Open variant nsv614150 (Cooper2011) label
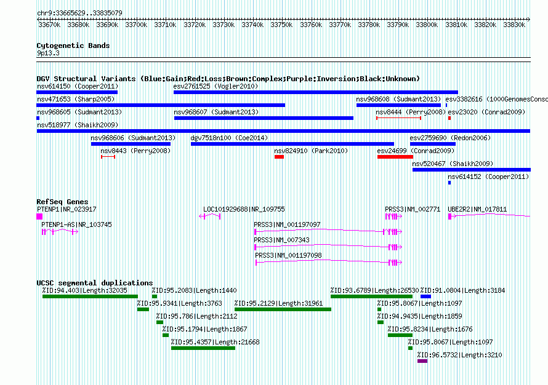The image size is (548, 385). [78, 86]
